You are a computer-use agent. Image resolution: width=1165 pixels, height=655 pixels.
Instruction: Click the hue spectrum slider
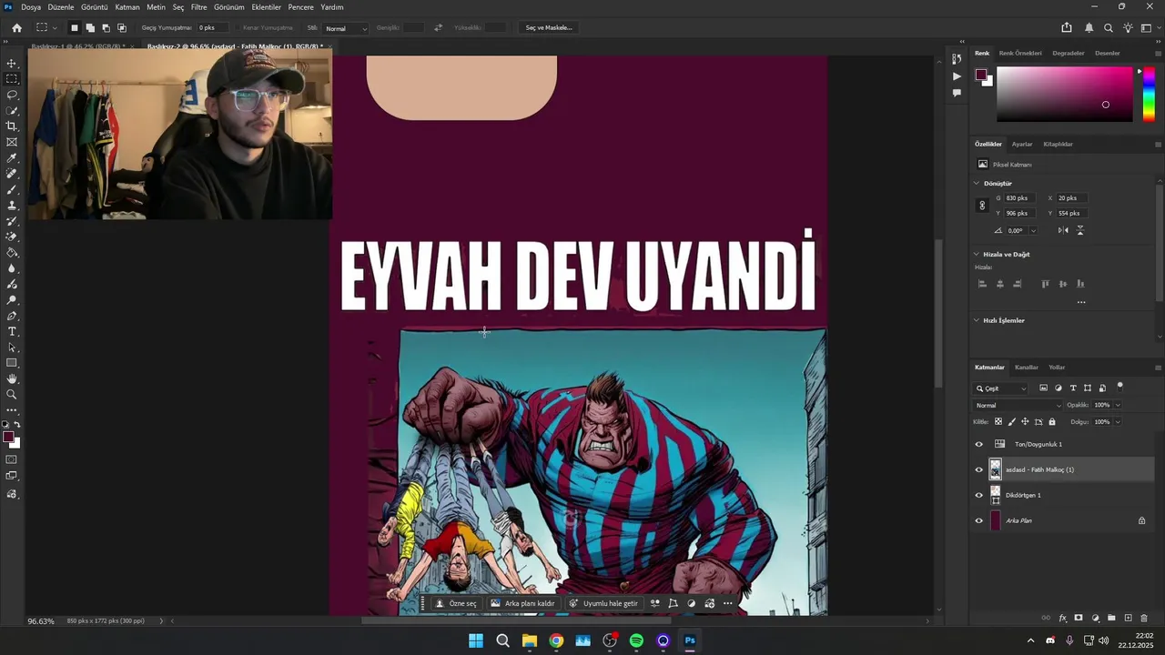pyautogui.click(x=1149, y=94)
